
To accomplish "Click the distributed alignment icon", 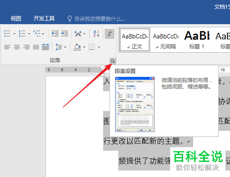I will [46, 47].
